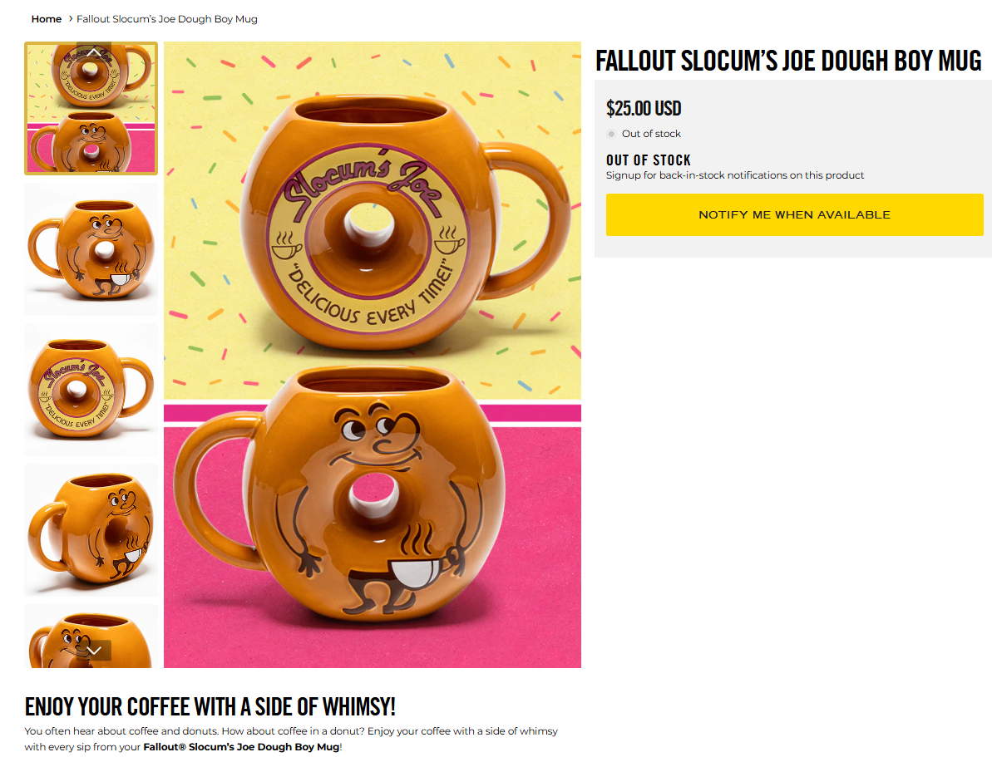Screen dimensions: 992x757
Task: Click bold Slocum's Joe Dough Boy Mug text
Action: pyautogui.click(x=241, y=746)
